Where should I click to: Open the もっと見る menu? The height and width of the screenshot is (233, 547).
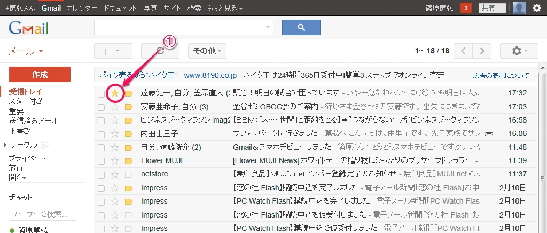pos(225,8)
